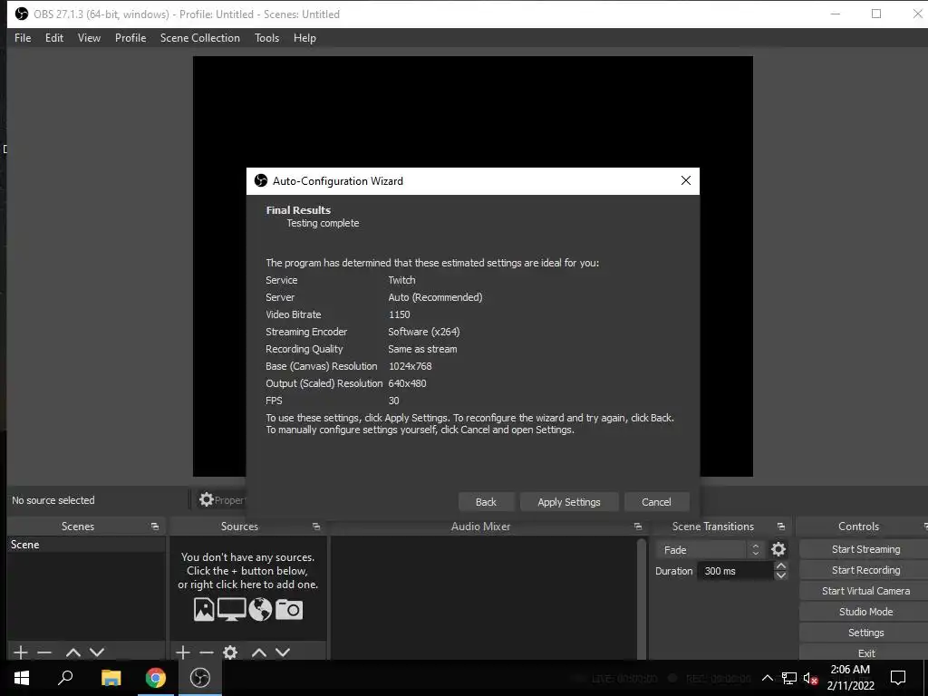Screen dimensions: 928x696
Task: Click the Base Resolution value 1024x768
Action: [x=411, y=366]
